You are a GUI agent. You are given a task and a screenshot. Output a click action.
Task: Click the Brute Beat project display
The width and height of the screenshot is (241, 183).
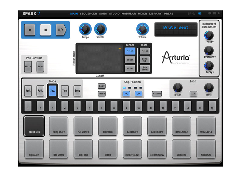(x=176, y=29)
